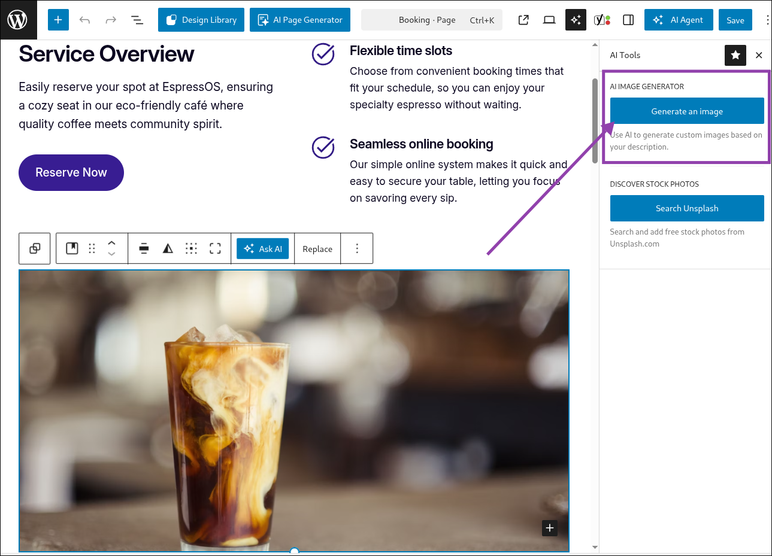This screenshot has width=772, height=556.
Task: Open the block alignment options
Action: pos(144,248)
